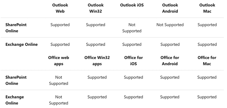This screenshot has width=227, height=108.
Task: Select the Outlook Android column header
Action: tap(170, 8)
